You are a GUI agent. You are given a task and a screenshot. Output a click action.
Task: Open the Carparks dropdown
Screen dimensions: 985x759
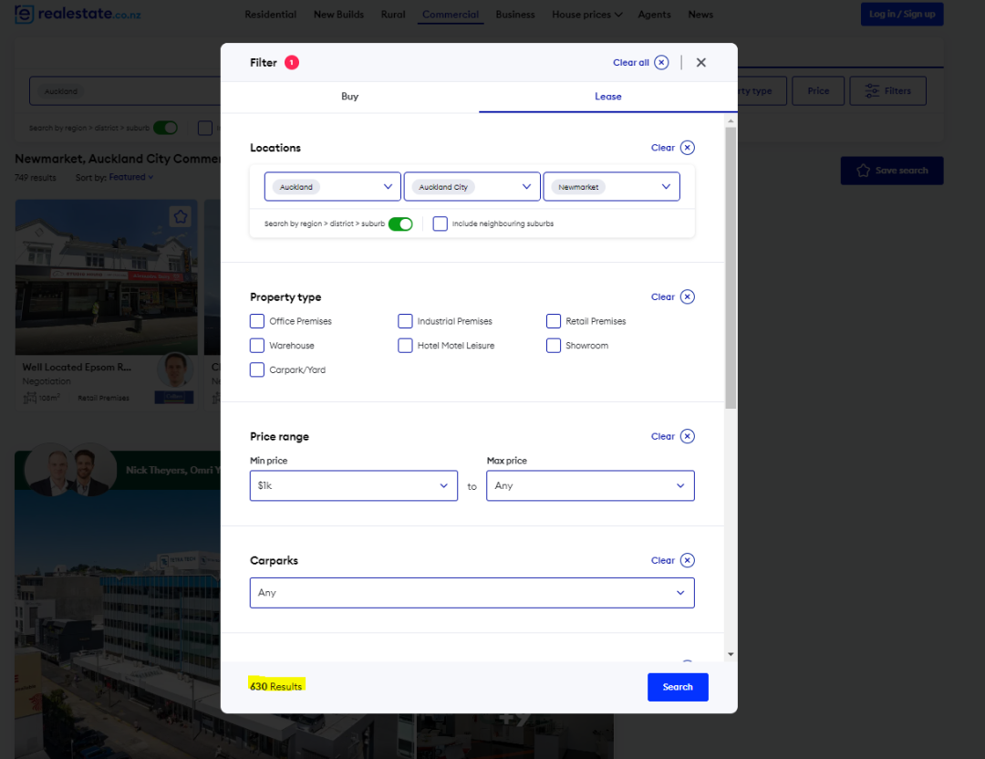point(472,592)
